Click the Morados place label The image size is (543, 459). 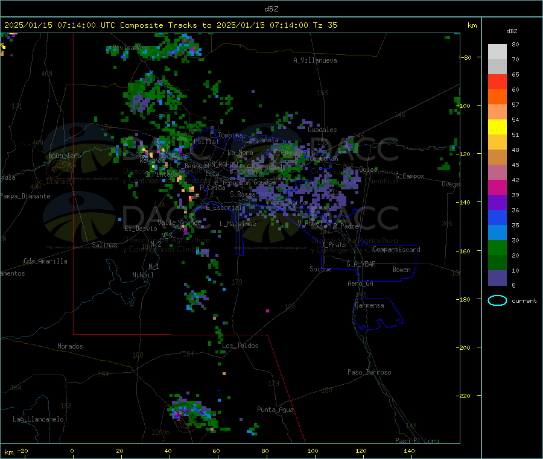[70, 346]
